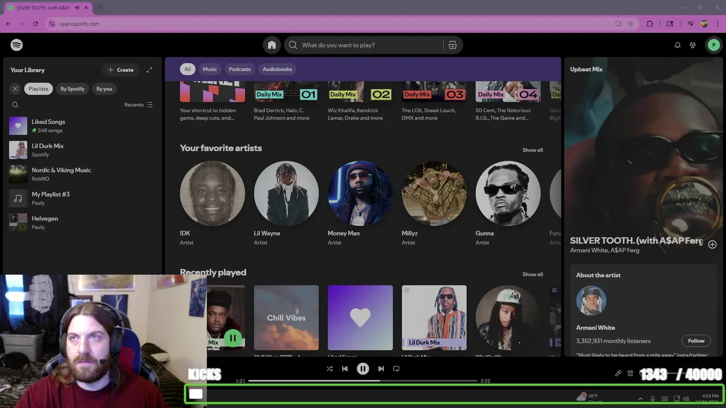The image size is (726, 408).
Task: Open Liked Songs in library
Action: (x=82, y=126)
